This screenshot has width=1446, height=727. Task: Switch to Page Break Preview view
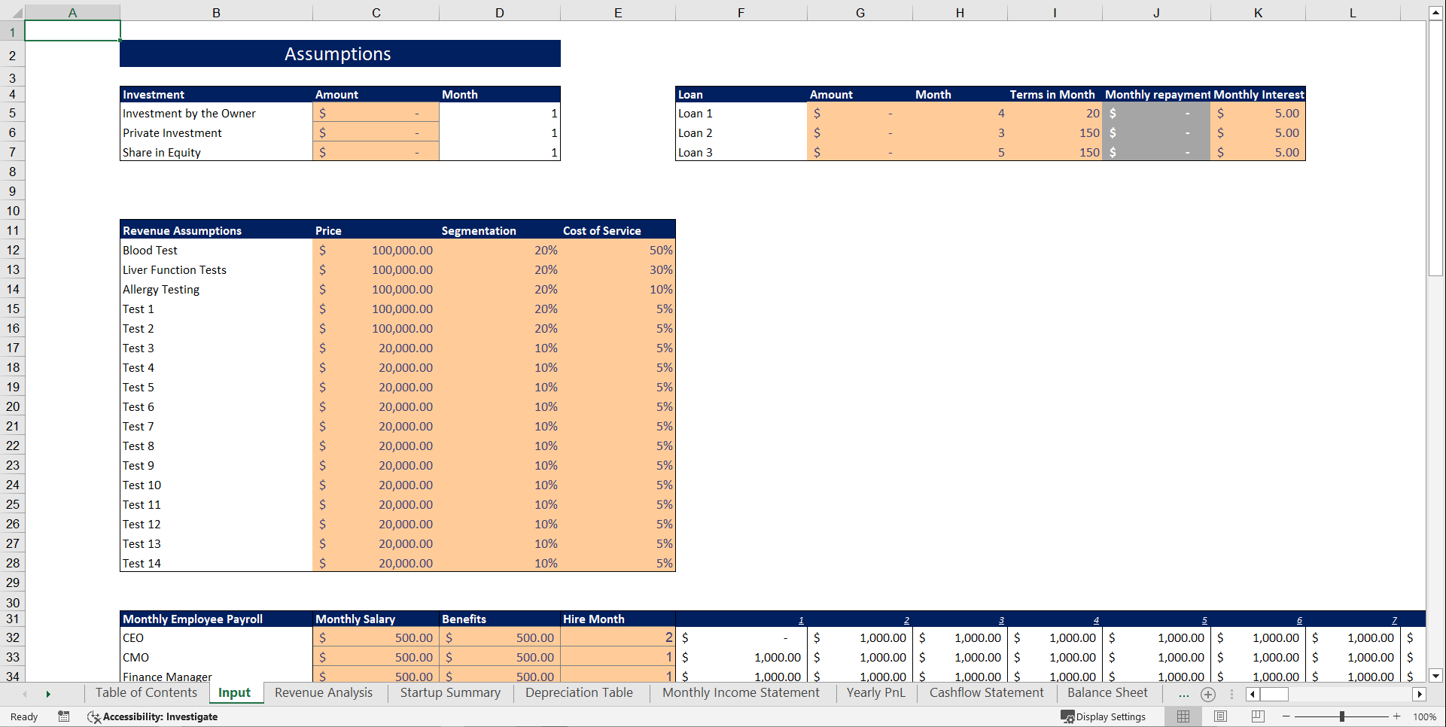(1258, 716)
